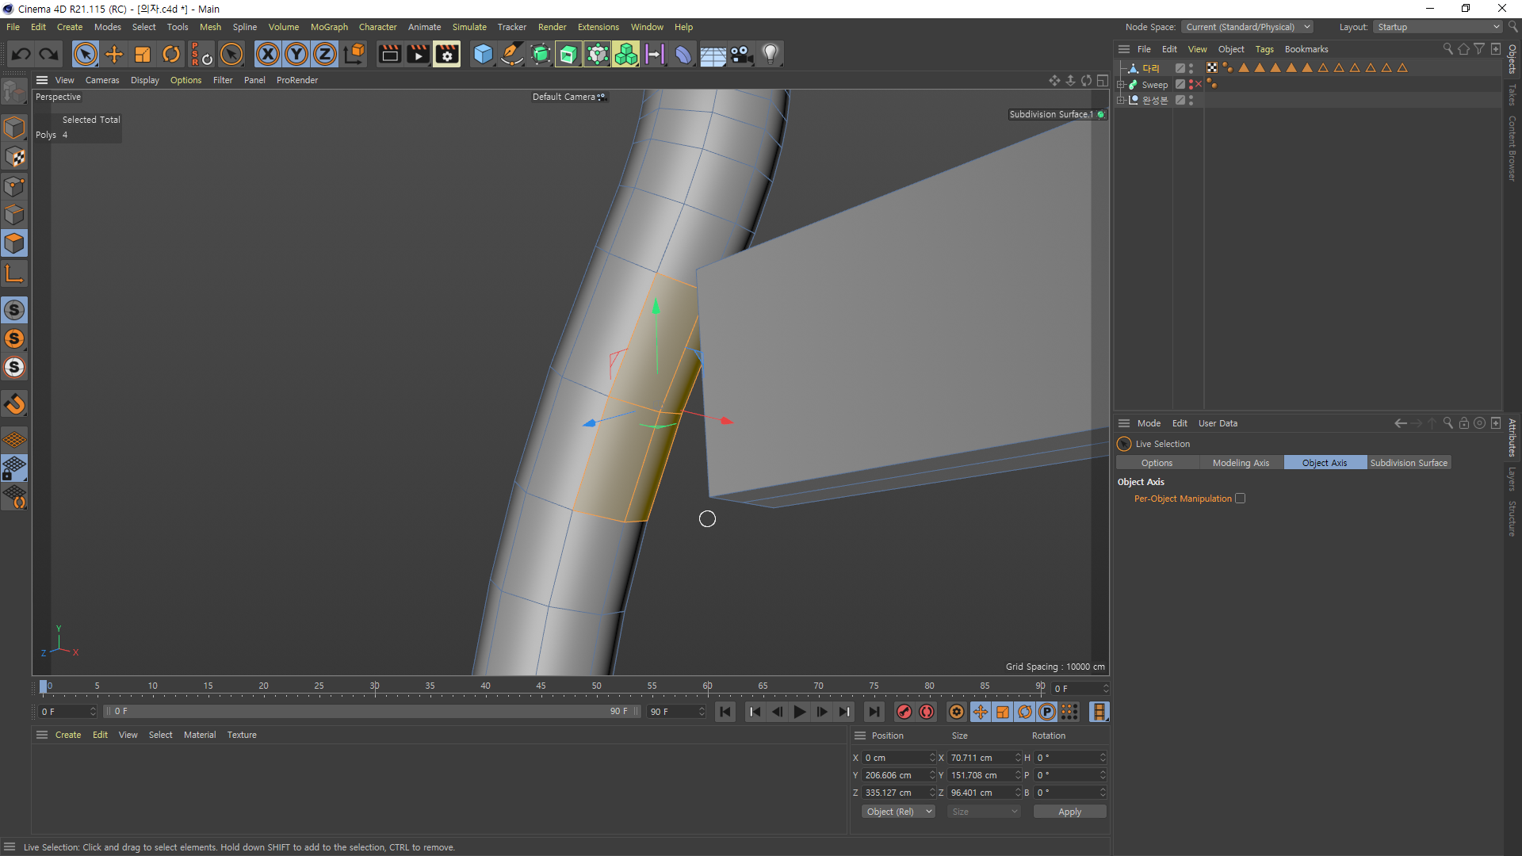This screenshot has width=1522, height=856.
Task: Expand the Sweep object tree
Action: point(1121,84)
